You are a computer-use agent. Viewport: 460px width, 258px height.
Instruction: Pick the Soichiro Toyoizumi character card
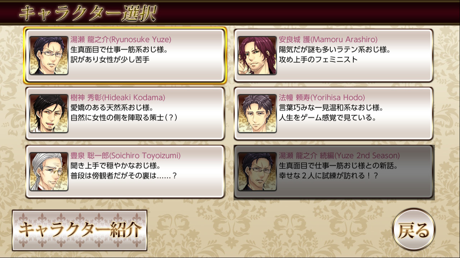125,172
